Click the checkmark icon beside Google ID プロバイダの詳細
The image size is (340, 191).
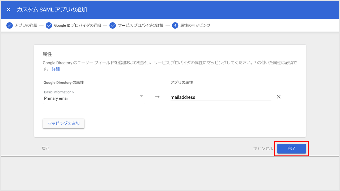49,25
